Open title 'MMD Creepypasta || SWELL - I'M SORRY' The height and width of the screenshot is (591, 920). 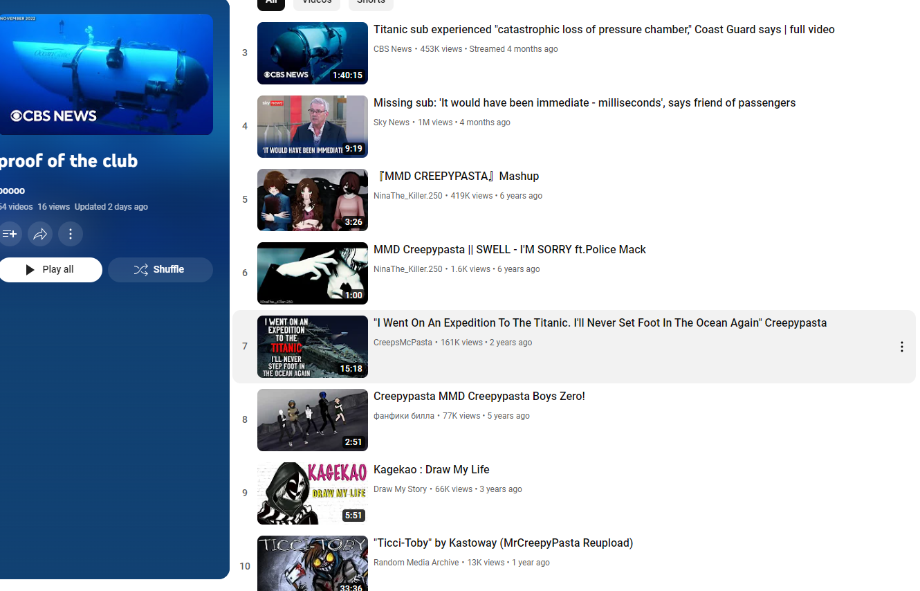pyautogui.click(x=510, y=250)
